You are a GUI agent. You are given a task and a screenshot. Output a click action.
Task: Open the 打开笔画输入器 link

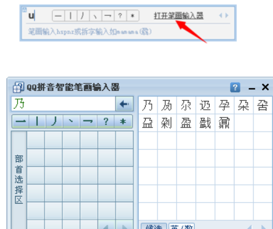click(179, 16)
